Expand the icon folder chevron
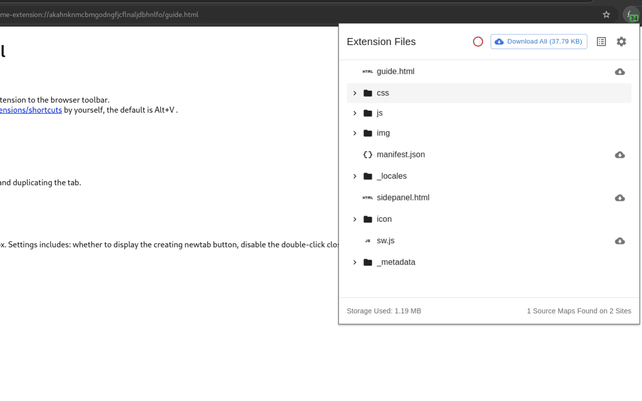This screenshot has width=642, height=401. pyautogui.click(x=355, y=220)
